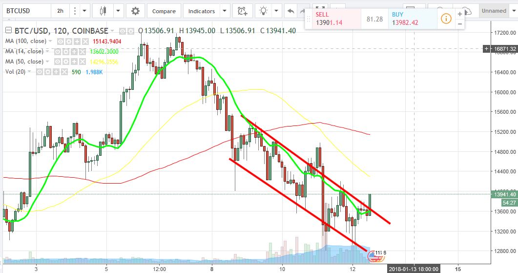
Task: Click the BTCUSD symbol input field
Action: pyautogui.click(x=26, y=11)
